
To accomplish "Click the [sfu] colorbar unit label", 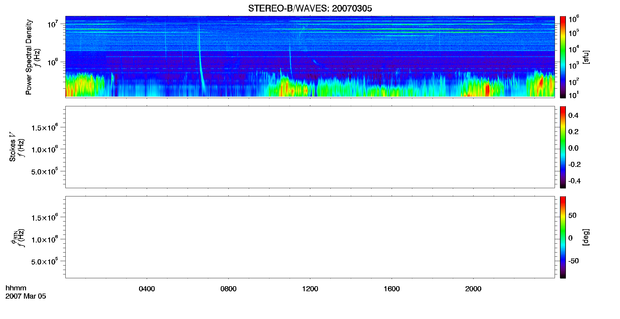I will 586,57.
